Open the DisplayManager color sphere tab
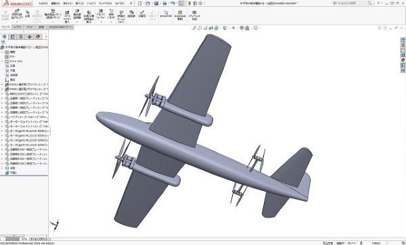This screenshot has width=406, height=245. (38, 37)
